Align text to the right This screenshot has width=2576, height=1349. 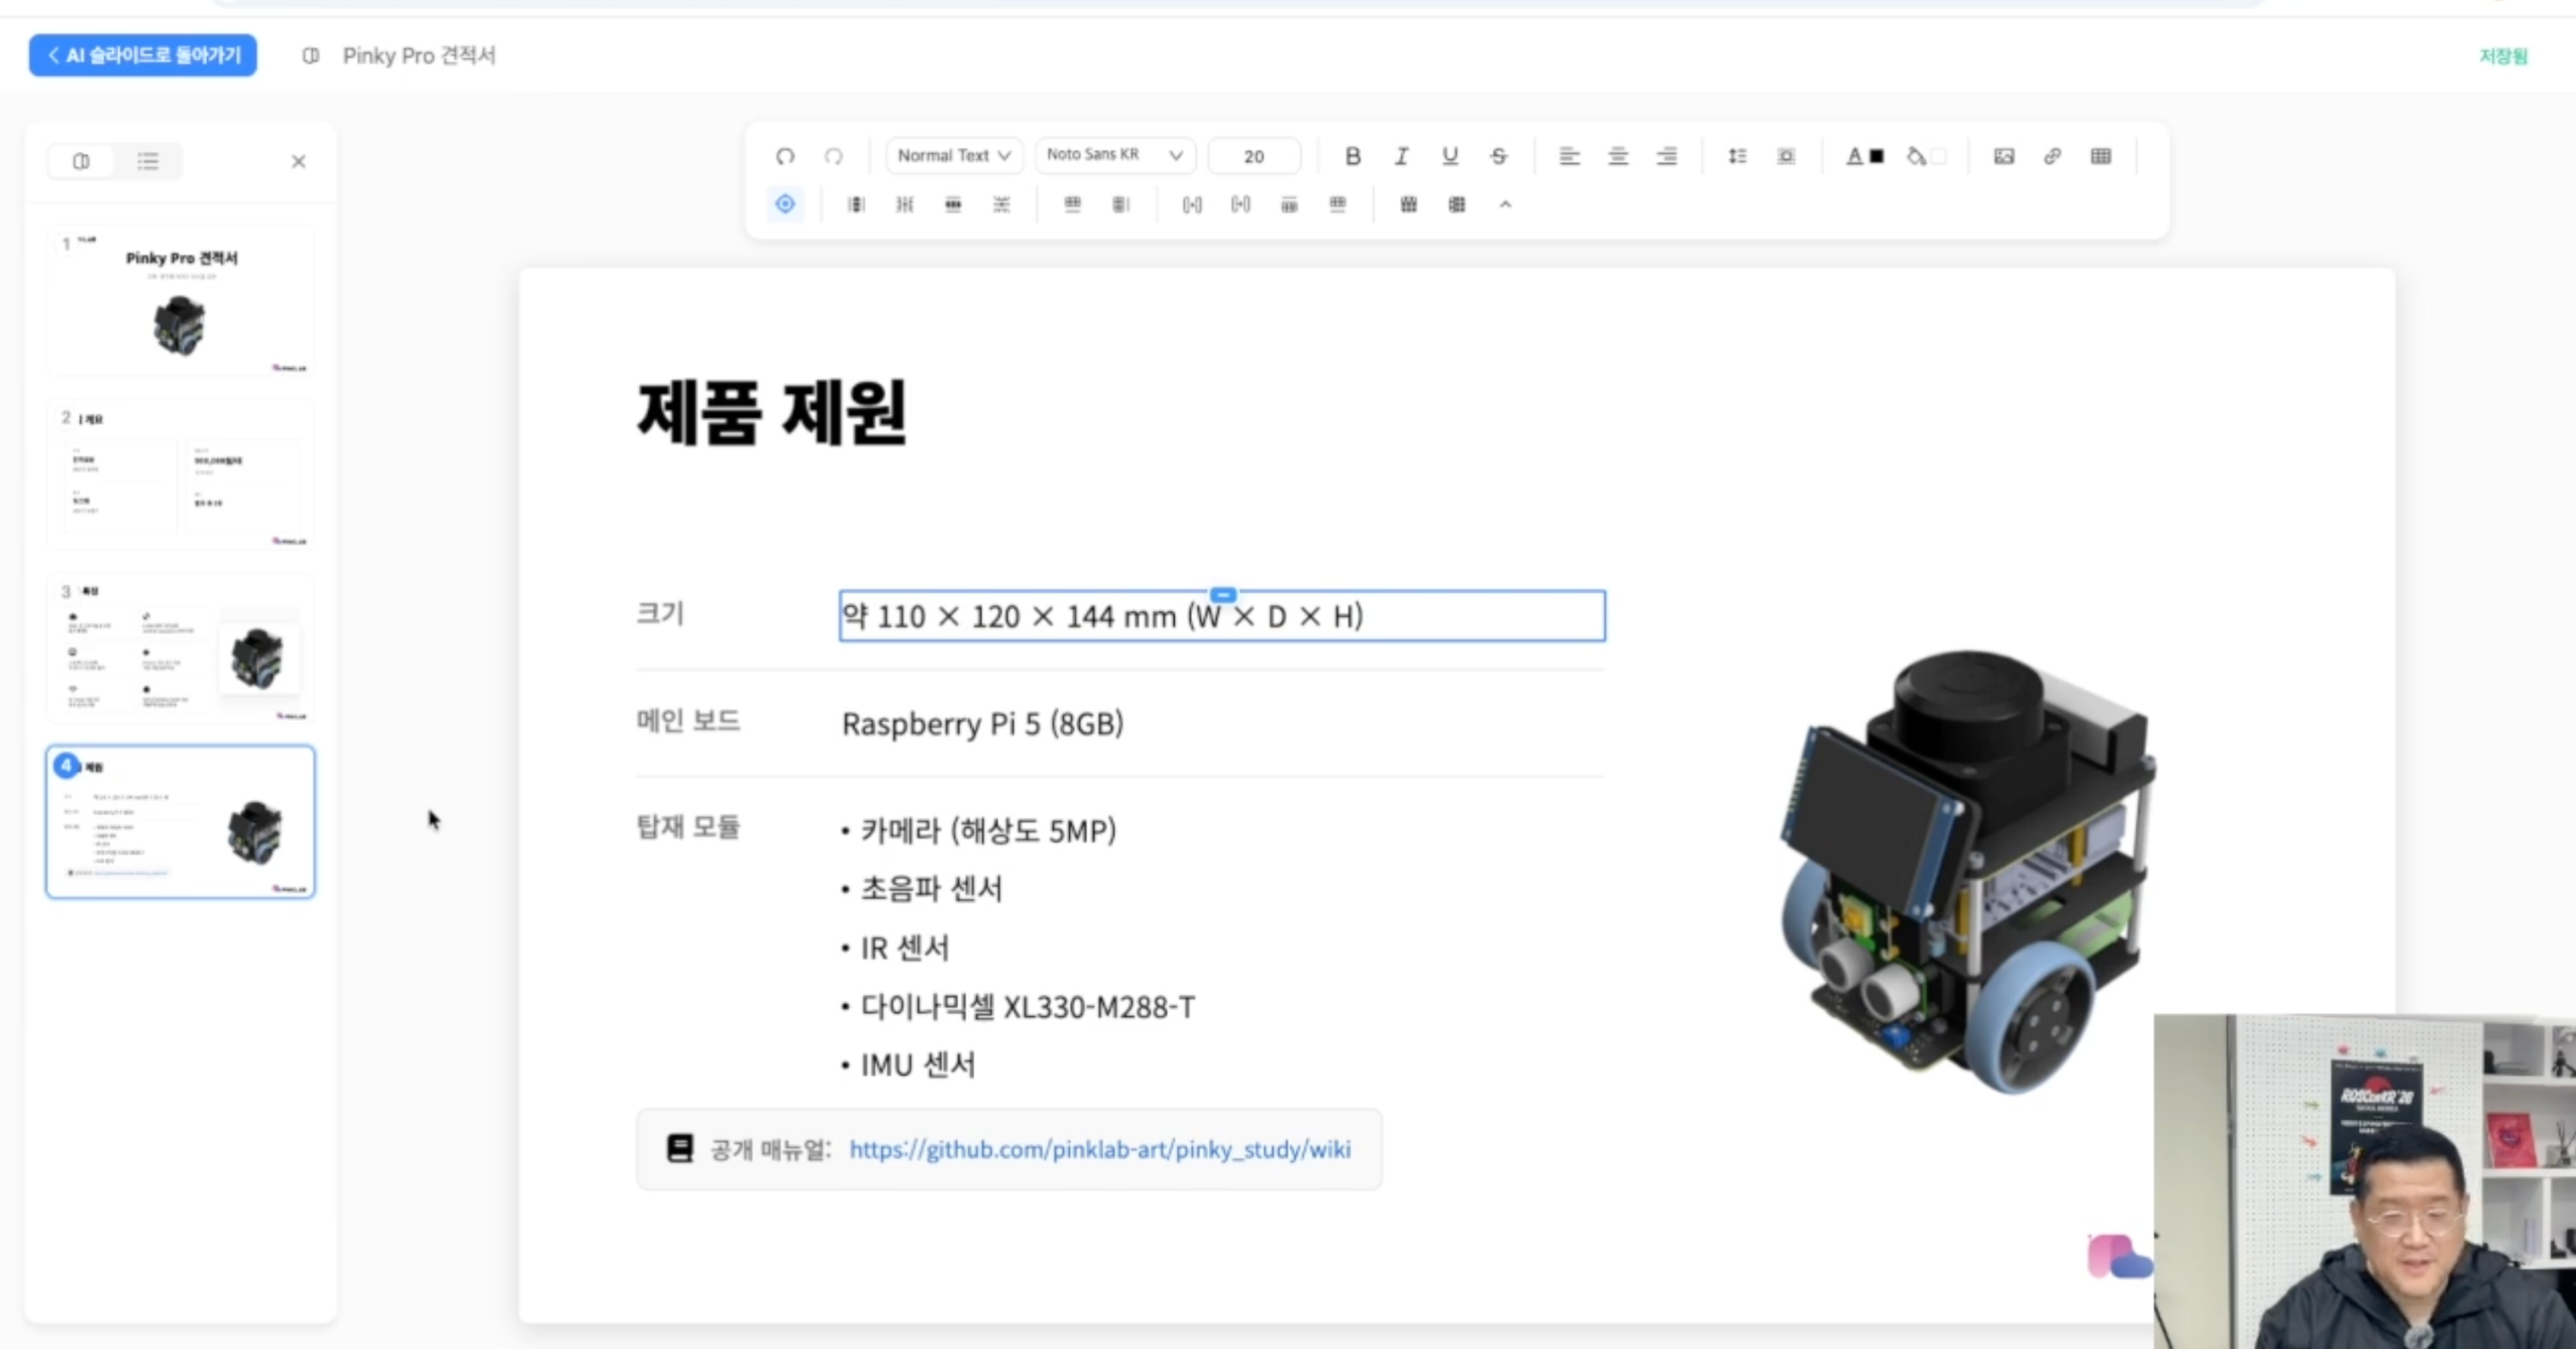(1666, 156)
